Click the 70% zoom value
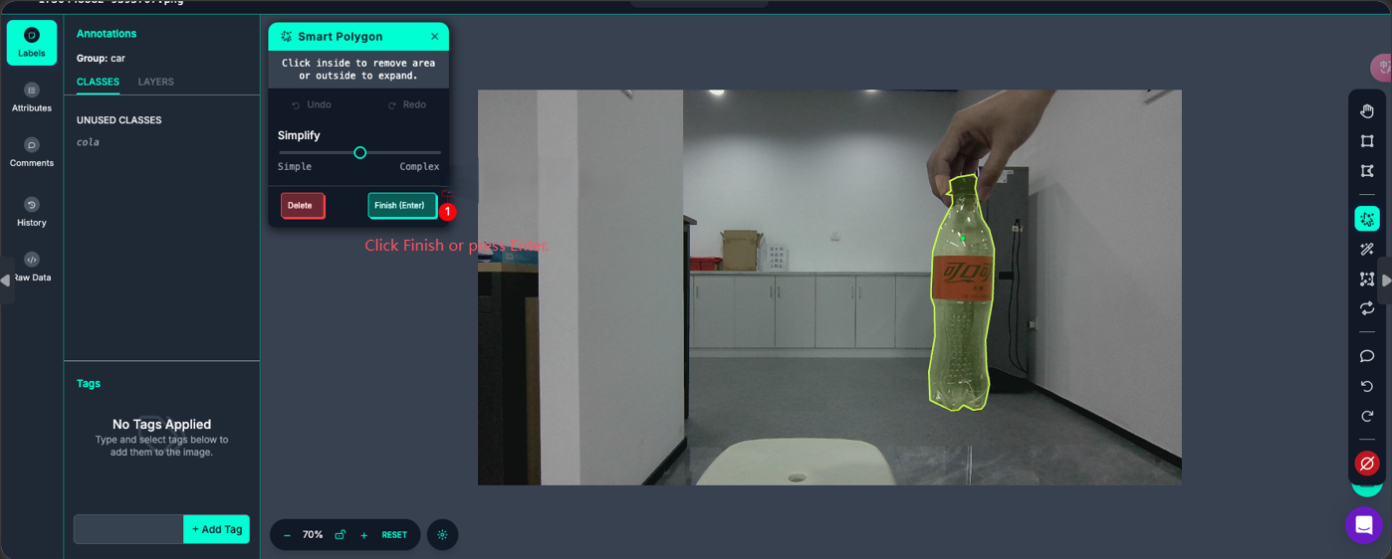Image resolution: width=1392 pixels, height=559 pixels. 313,535
